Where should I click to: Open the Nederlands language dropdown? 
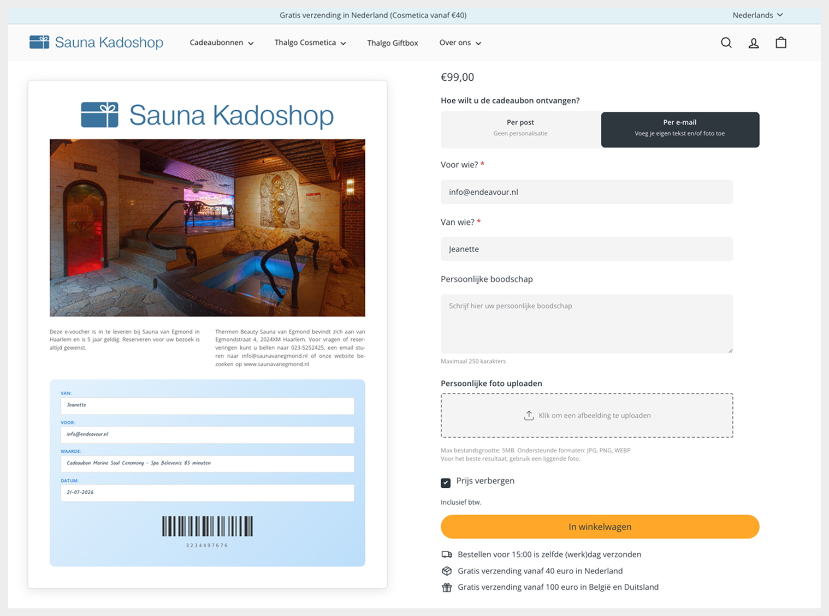757,15
